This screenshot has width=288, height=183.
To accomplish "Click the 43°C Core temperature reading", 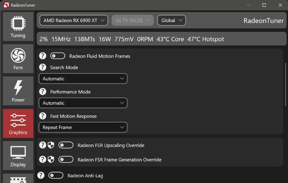I will [x=170, y=39].
